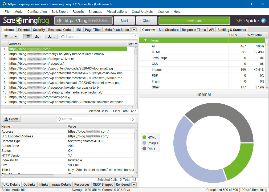Open the SERP Snippet tab

pyautogui.click(x=103, y=185)
